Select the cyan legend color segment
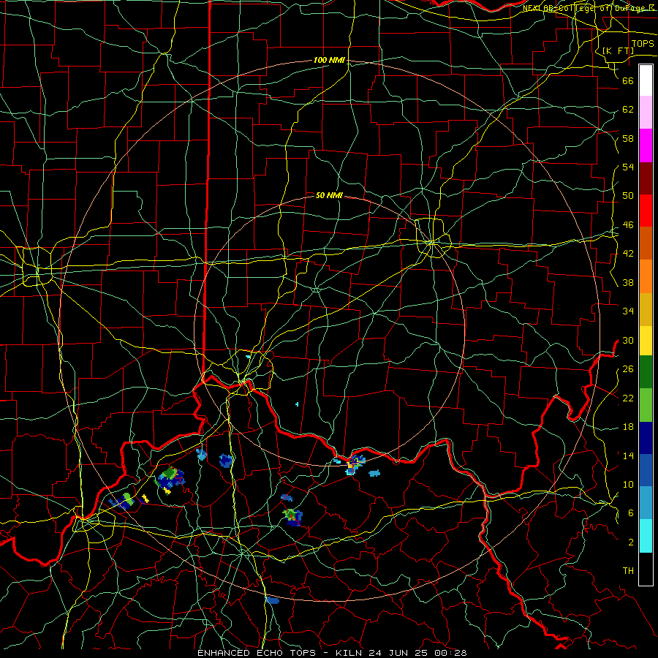The image size is (658, 658). tap(646, 536)
